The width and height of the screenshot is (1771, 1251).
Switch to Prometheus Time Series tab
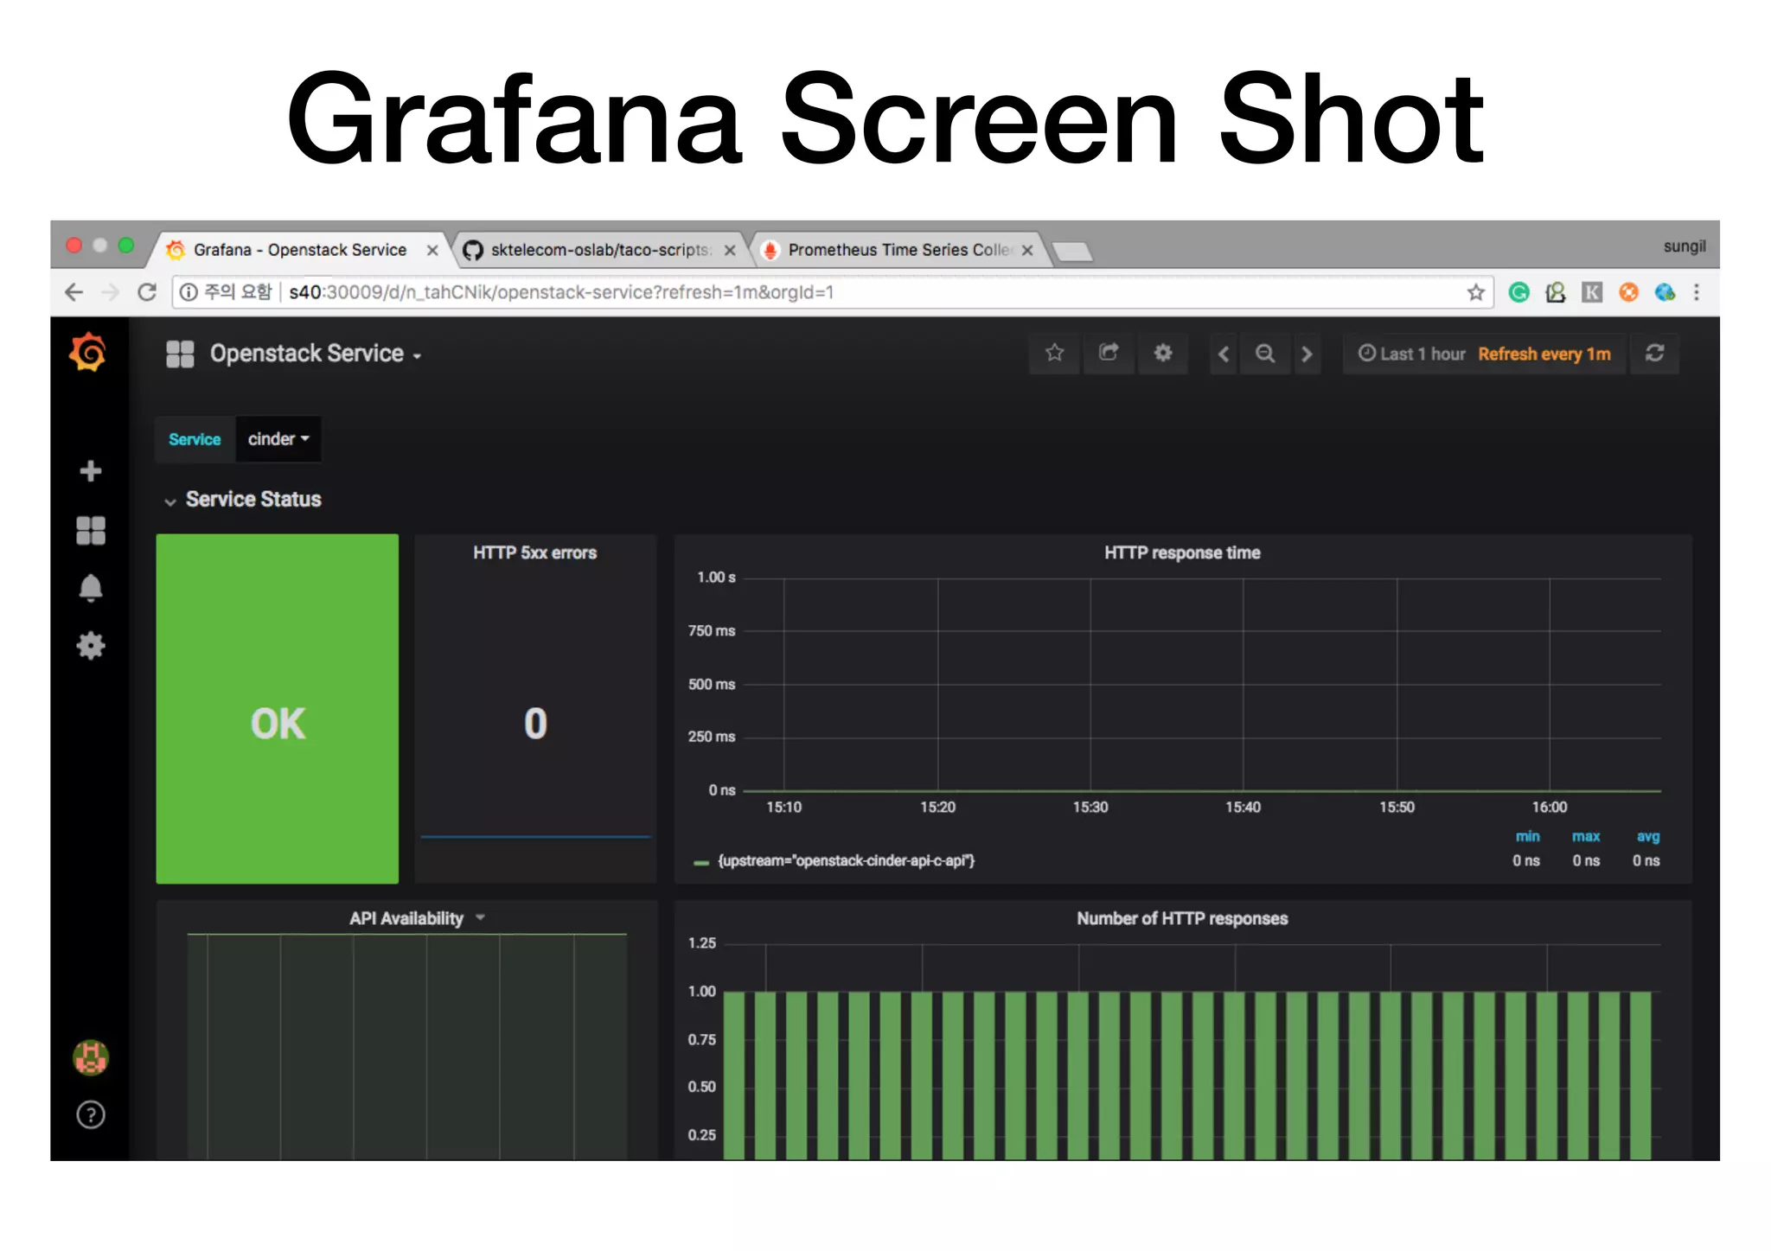[x=896, y=250]
